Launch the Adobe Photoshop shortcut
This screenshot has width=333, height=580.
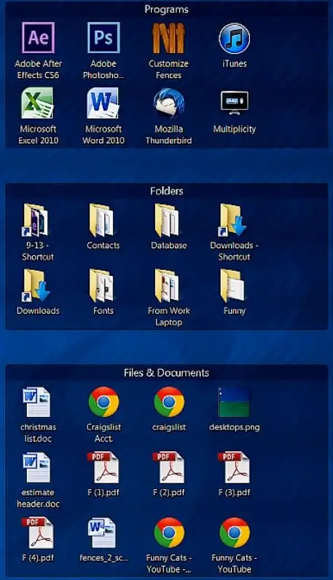[103, 38]
